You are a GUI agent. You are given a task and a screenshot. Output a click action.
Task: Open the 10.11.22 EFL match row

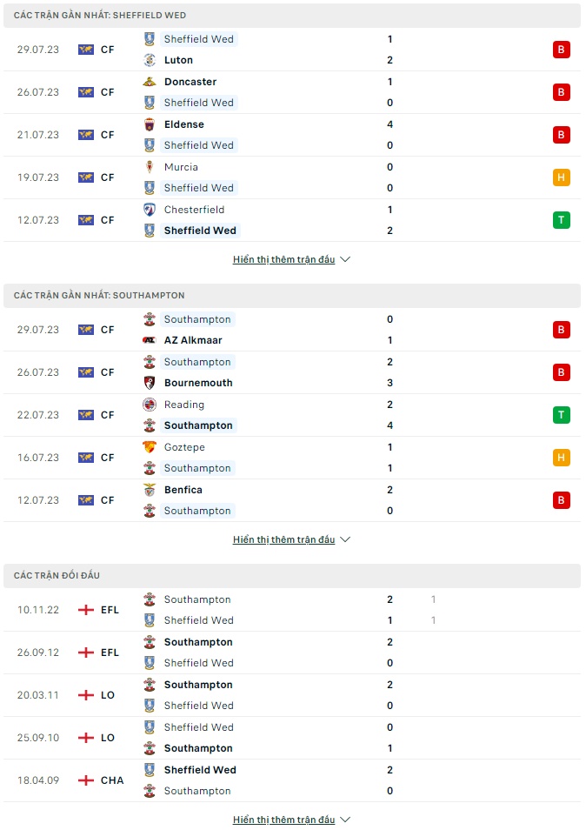(292, 610)
